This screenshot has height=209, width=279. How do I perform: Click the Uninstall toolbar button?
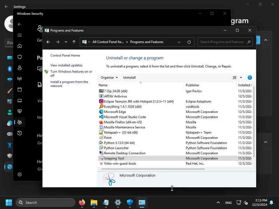coord(129,78)
